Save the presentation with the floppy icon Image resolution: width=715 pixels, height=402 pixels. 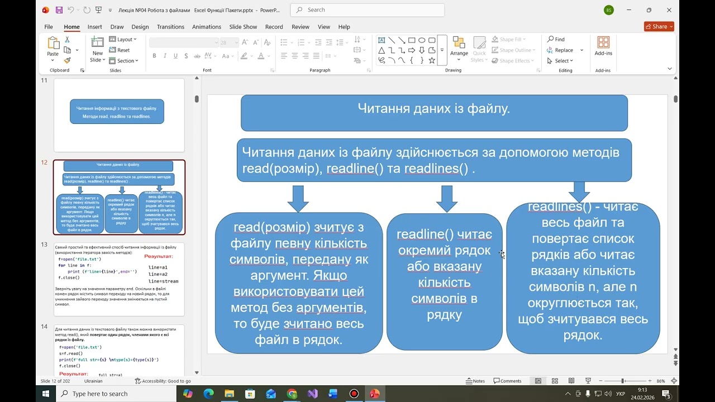59,10
